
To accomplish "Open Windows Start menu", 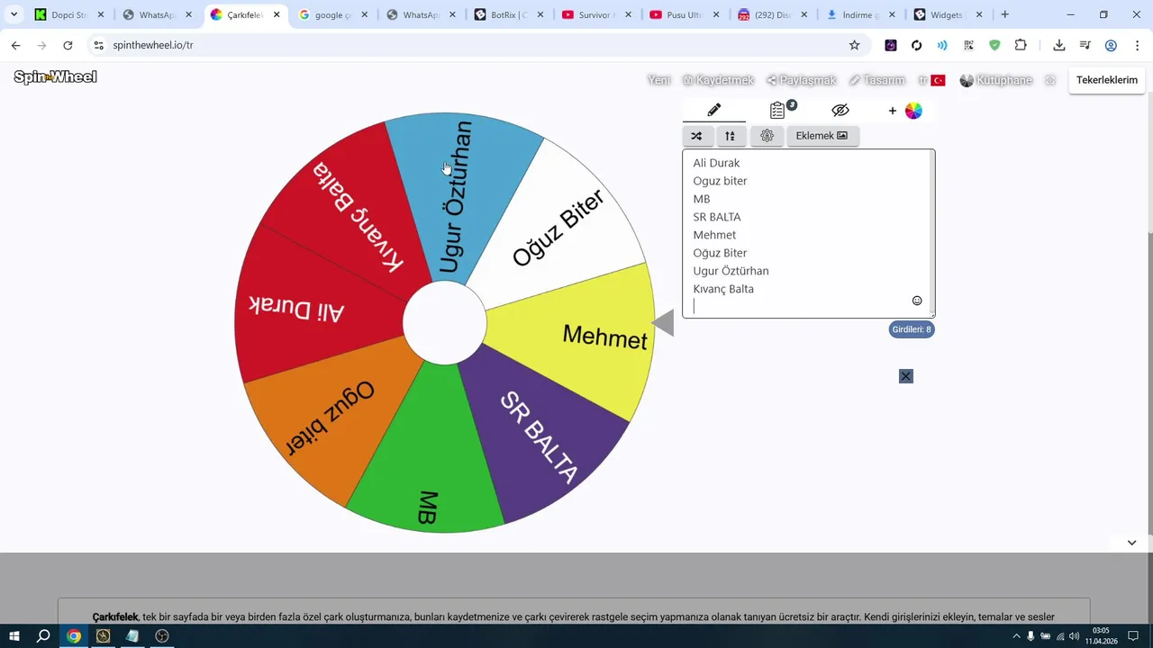I will click(x=14, y=635).
